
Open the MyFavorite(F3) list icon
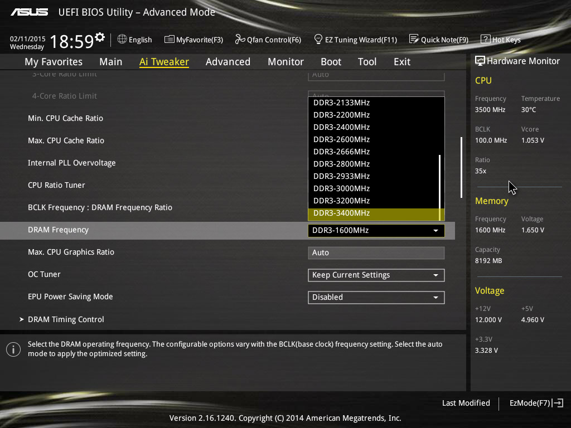click(170, 40)
